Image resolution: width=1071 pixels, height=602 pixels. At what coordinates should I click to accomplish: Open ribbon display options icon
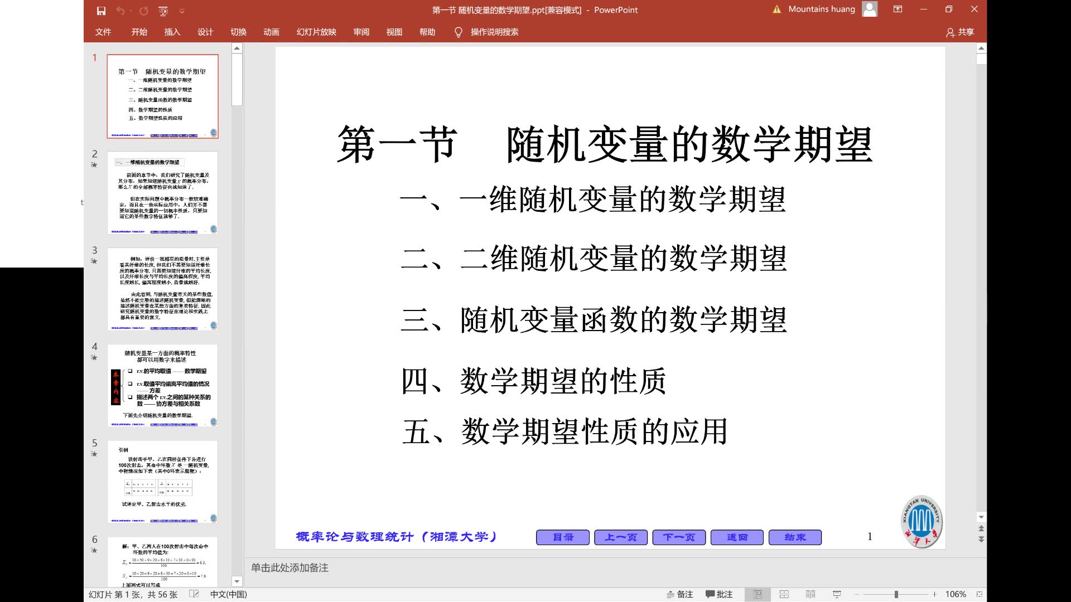[898, 9]
